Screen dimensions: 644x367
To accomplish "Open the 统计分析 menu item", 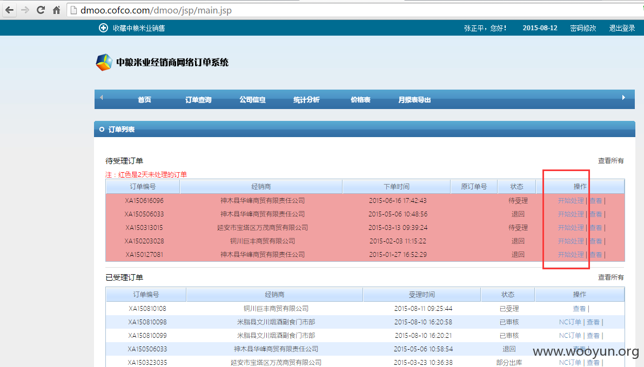I will coord(306,100).
